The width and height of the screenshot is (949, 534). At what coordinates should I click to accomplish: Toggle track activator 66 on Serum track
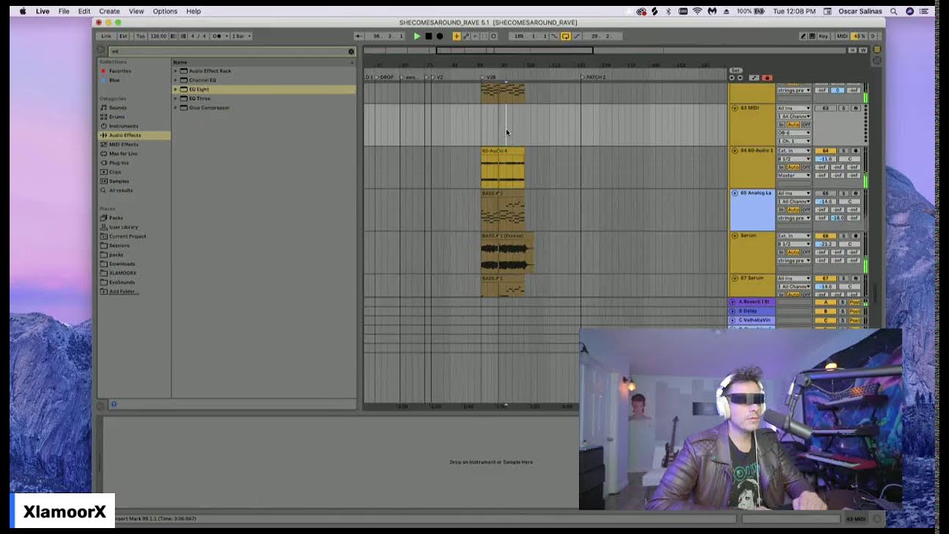click(825, 236)
